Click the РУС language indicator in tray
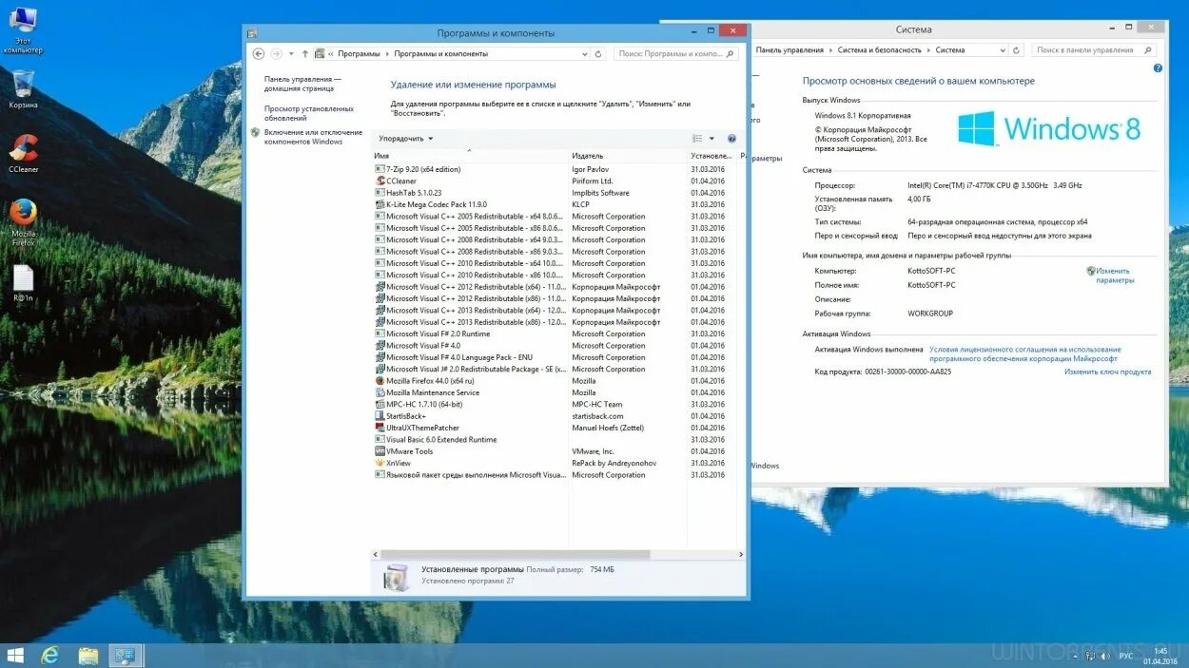Image resolution: width=1189 pixels, height=668 pixels. pyautogui.click(x=1126, y=656)
